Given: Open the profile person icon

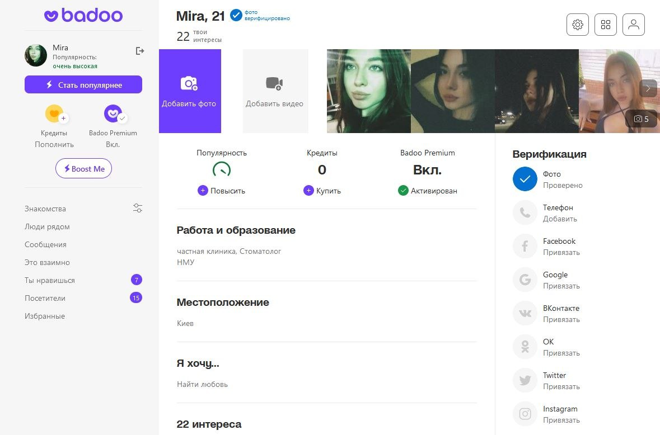Looking at the screenshot, I should [x=634, y=25].
